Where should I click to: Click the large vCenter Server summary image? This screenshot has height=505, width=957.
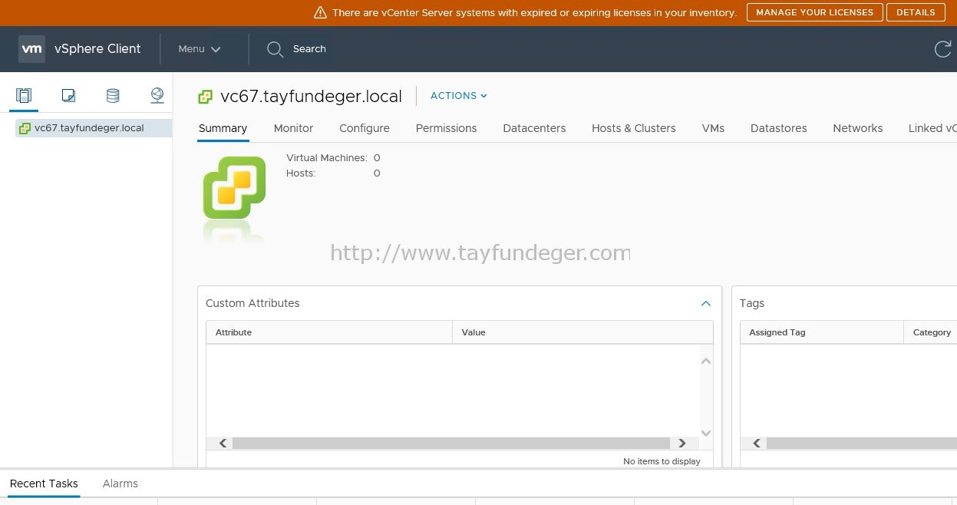pos(234,187)
